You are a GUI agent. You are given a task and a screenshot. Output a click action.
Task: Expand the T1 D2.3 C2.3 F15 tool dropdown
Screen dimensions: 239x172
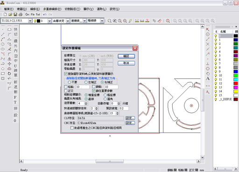coord(30,21)
